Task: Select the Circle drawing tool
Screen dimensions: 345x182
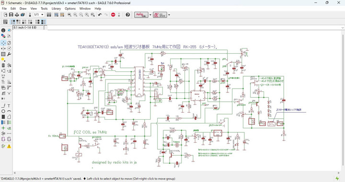Action: tap(3, 111)
